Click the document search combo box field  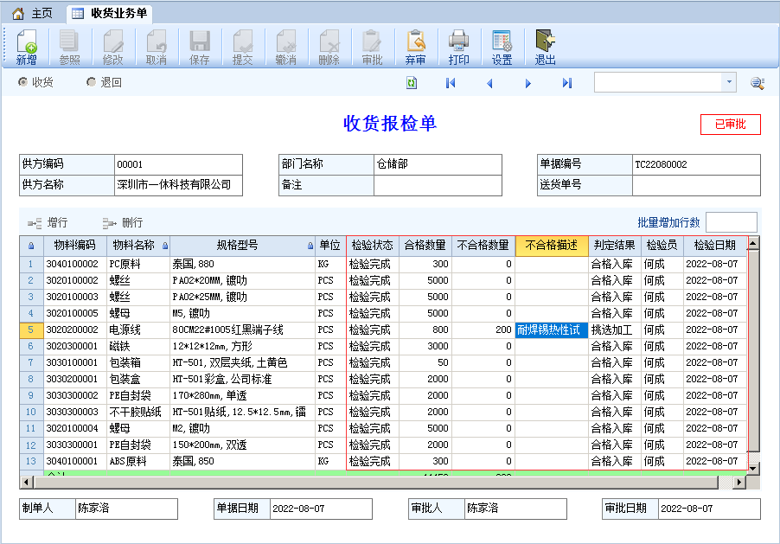[x=658, y=82]
